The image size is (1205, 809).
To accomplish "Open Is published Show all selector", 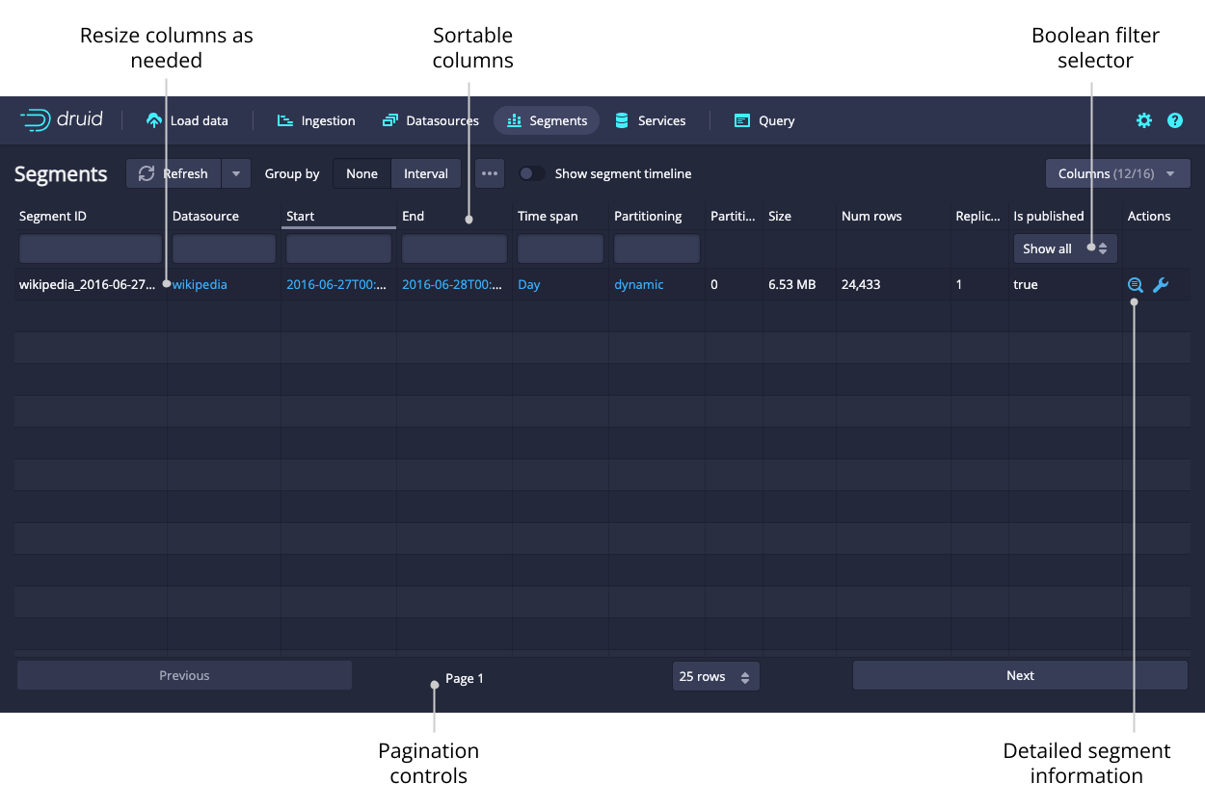I will click(x=1064, y=248).
